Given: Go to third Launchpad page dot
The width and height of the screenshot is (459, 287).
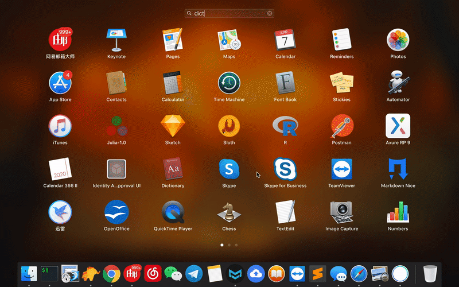Looking at the screenshot, I should pyautogui.click(x=236, y=245).
